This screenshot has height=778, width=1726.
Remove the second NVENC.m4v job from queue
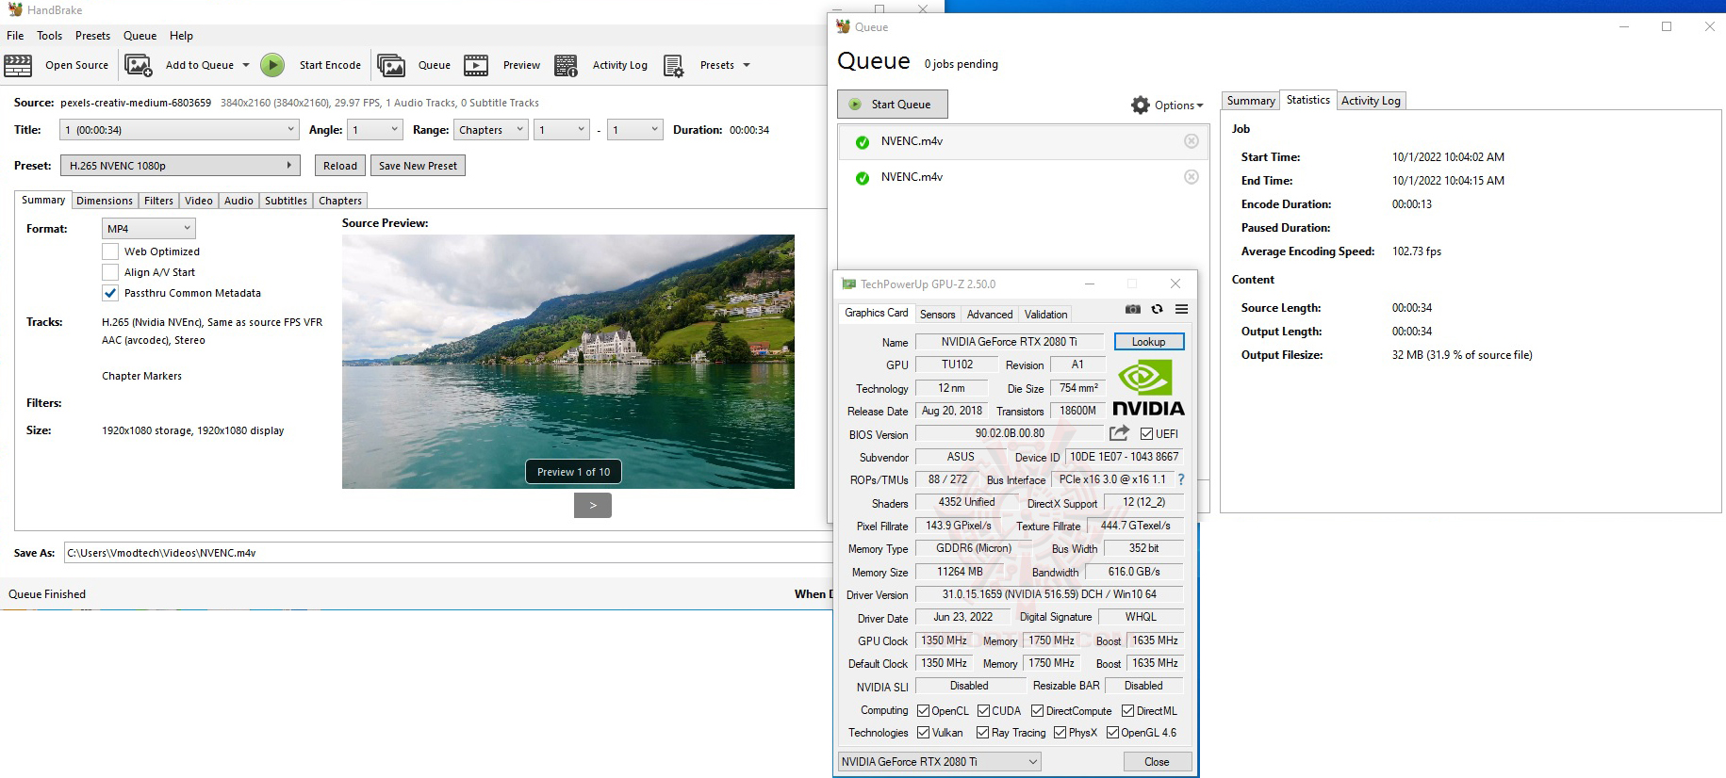click(1192, 177)
